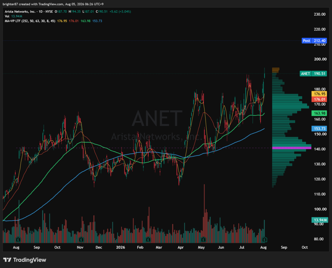Click the NYSE exchange label in legend
Screen dimensions: 332x268
click(x=49, y=11)
